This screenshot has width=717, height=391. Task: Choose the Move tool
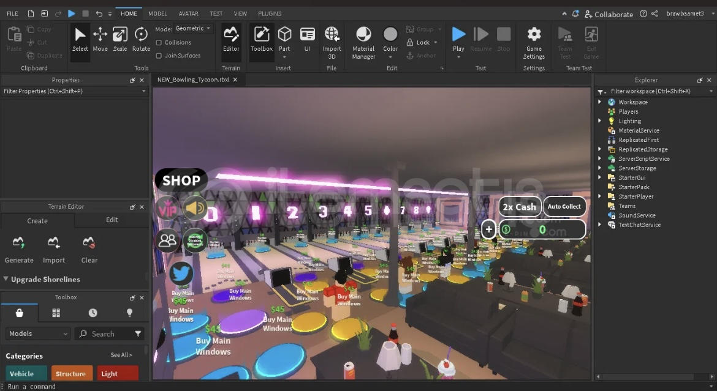(100, 39)
